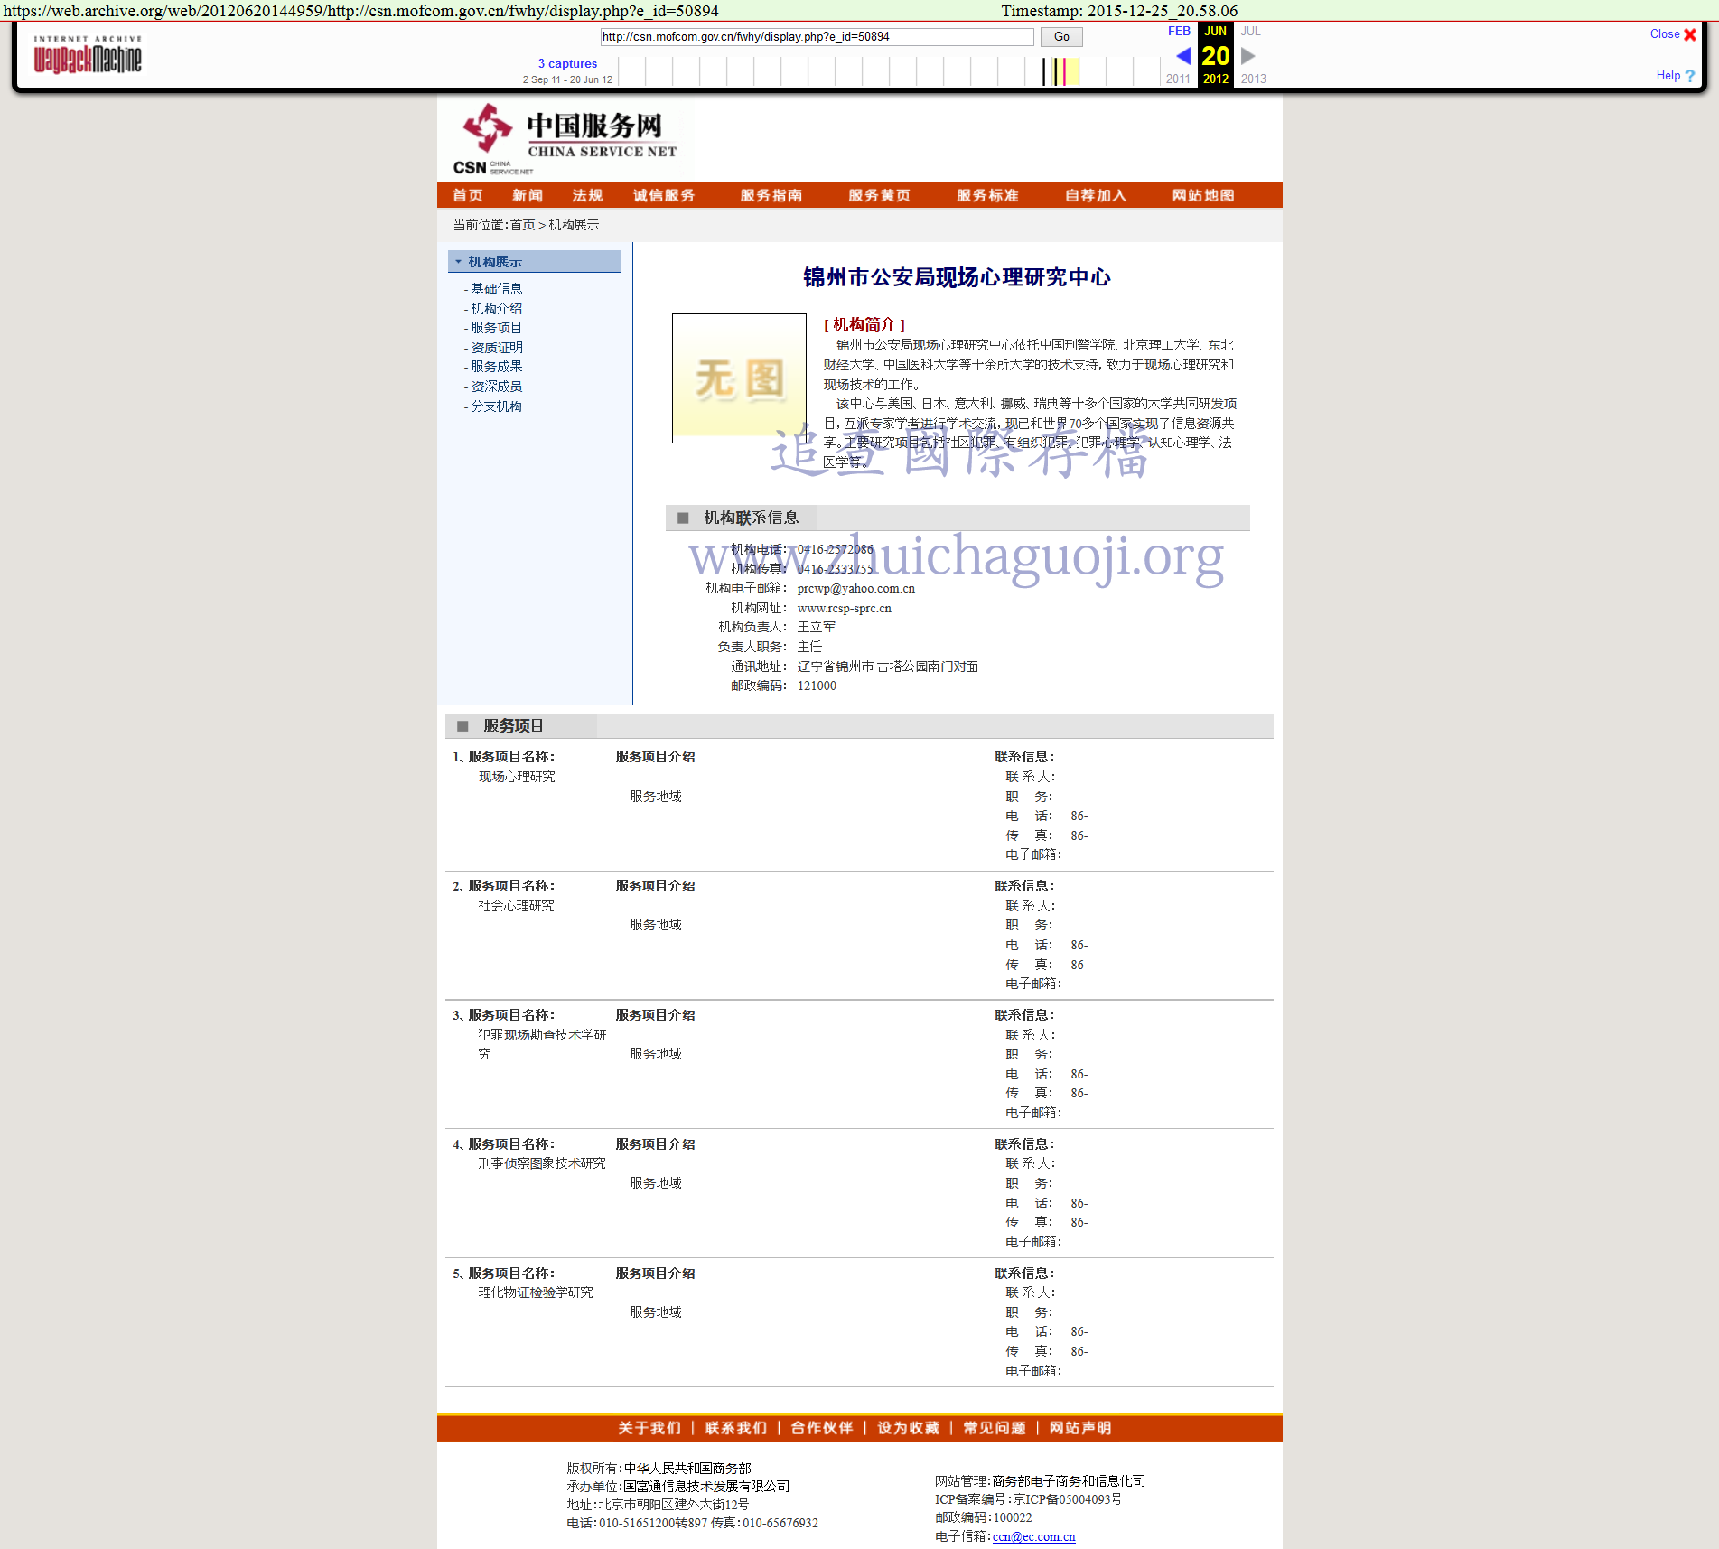Click the ccn@ec.com.cn email link
1719x1549 pixels.
(x=1033, y=1536)
